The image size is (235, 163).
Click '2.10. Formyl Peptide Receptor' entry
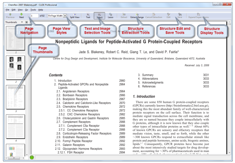point(74,141)
